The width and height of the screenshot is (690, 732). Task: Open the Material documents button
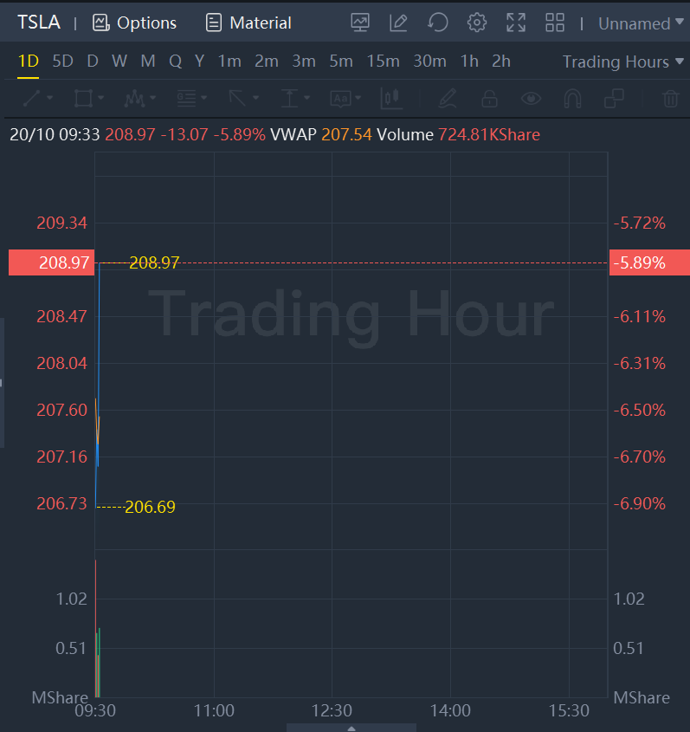click(248, 23)
